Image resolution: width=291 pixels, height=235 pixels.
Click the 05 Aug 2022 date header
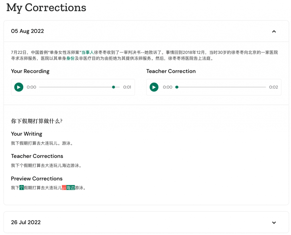[28, 31]
